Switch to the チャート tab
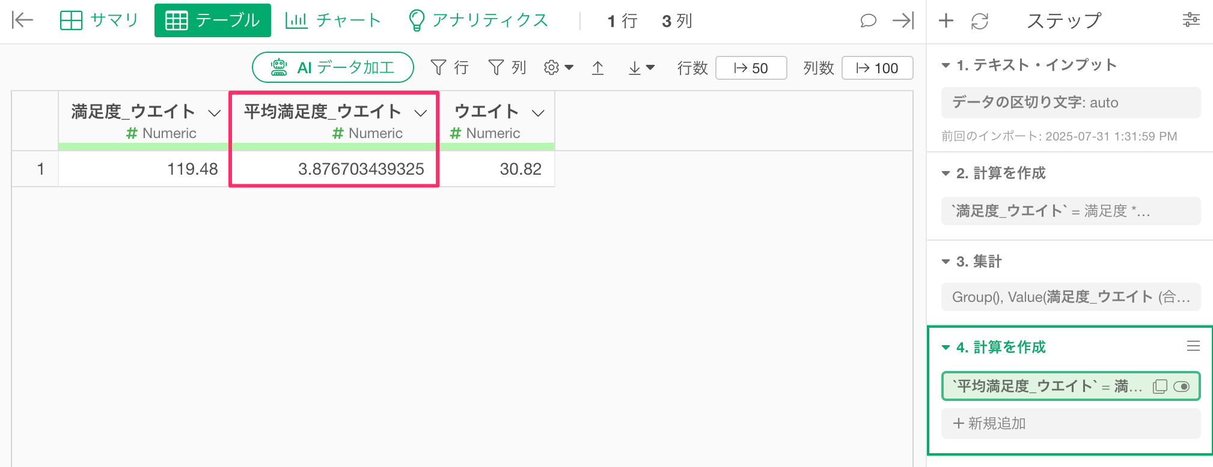The image size is (1213, 467). click(x=333, y=20)
